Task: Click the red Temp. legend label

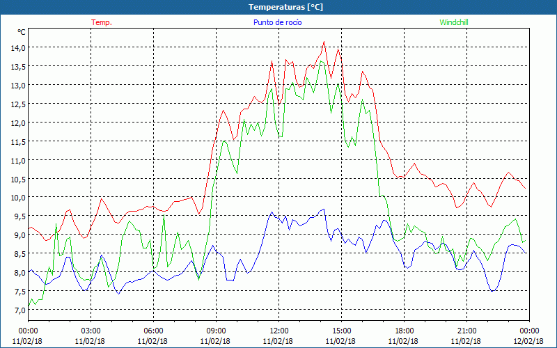Action: [102, 22]
